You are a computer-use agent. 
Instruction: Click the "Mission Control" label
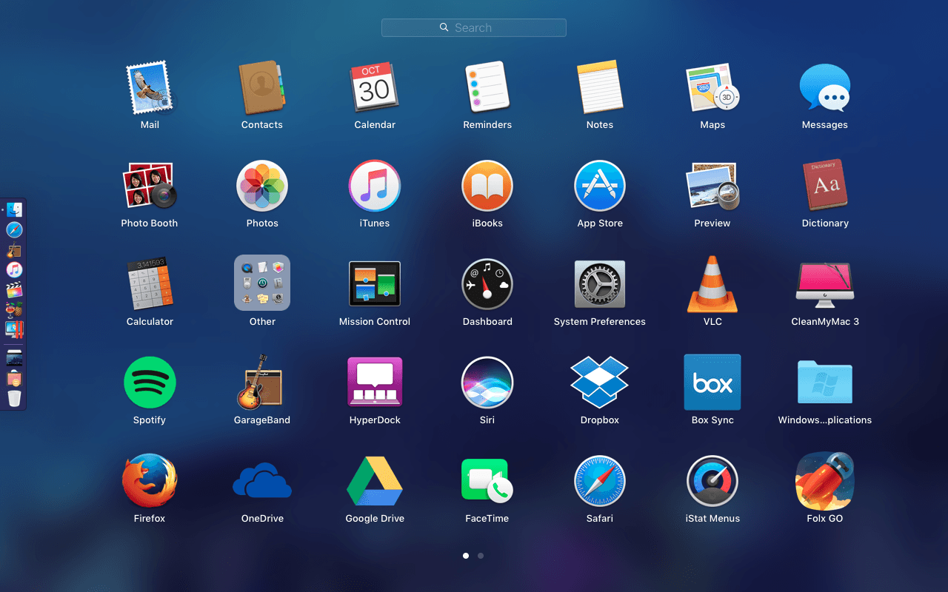(375, 321)
